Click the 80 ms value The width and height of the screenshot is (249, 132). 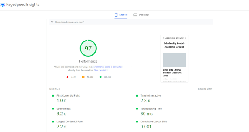146,114
